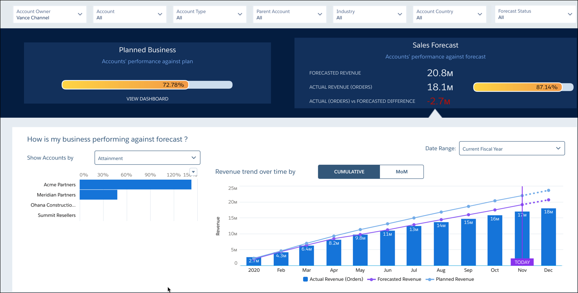Click the Feb bar labeled 4.3M
Screen dimensions: 578x293
[x=281, y=259]
